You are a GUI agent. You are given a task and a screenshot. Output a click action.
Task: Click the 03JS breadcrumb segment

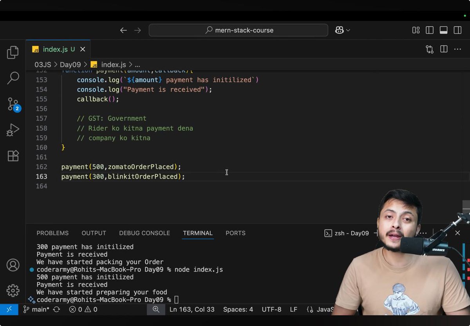click(x=43, y=65)
